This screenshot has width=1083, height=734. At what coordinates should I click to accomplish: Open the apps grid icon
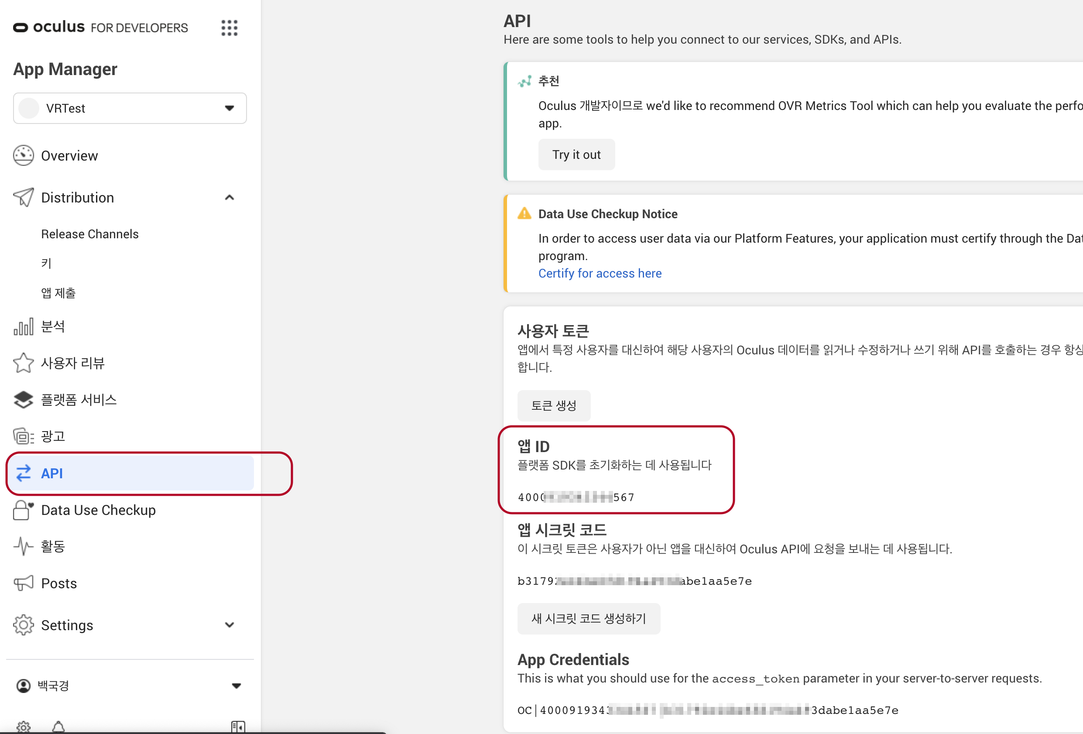(229, 28)
